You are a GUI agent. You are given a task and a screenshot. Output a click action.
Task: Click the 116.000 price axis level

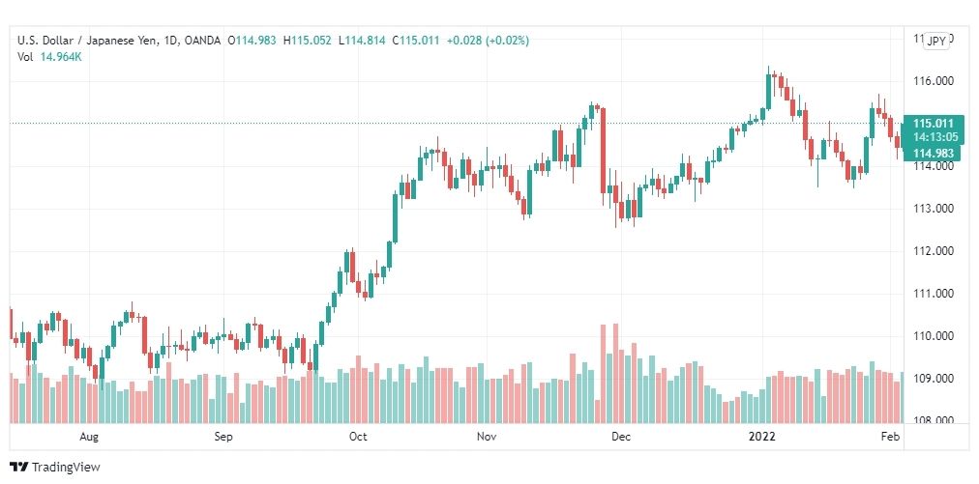tap(933, 81)
